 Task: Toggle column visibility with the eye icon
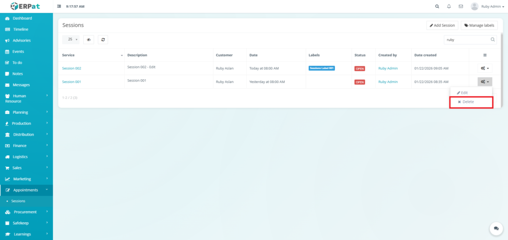tap(89, 40)
